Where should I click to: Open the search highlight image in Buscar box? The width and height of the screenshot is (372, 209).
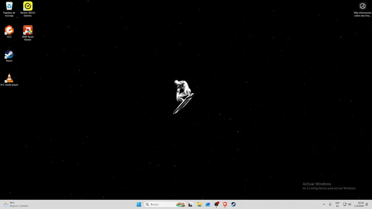tap(180, 204)
